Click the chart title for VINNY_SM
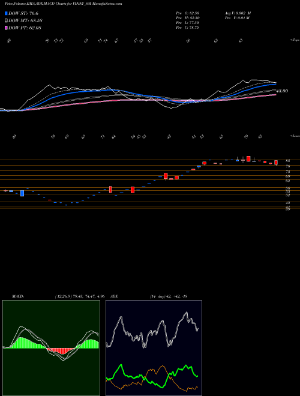The image size is (300, 396). [64, 4]
